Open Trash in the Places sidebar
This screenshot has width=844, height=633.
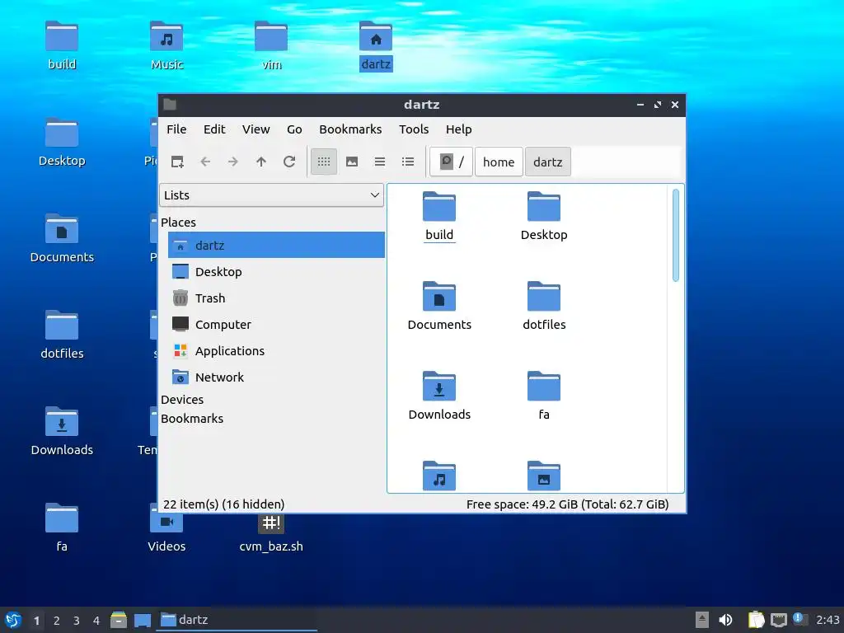[276, 298]
